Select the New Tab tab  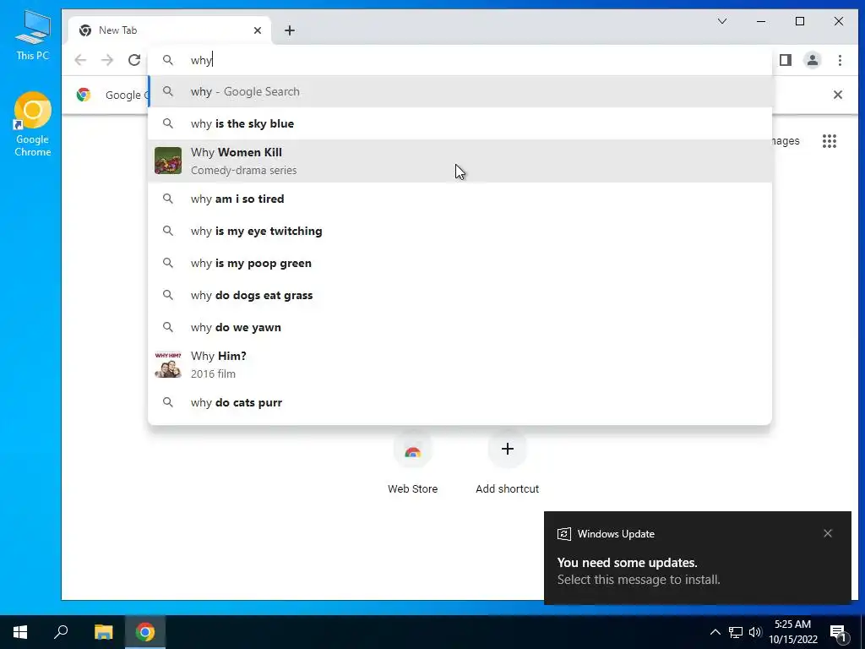tap(169, 30)
